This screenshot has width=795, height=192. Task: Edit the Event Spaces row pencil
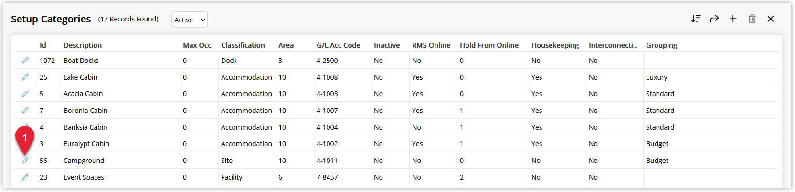(x=25, y=177)
